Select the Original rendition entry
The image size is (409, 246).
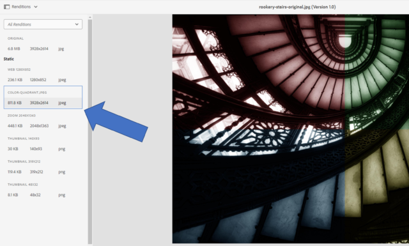tap(43, 43)
